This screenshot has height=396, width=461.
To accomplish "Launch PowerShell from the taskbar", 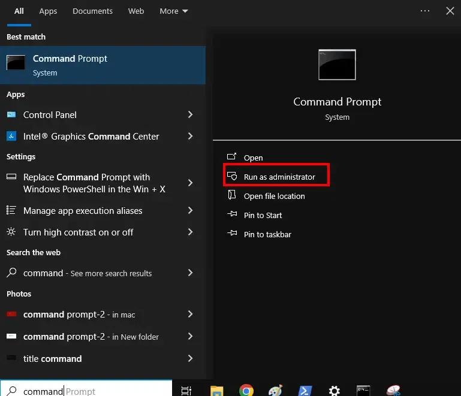I will point(305,391).
